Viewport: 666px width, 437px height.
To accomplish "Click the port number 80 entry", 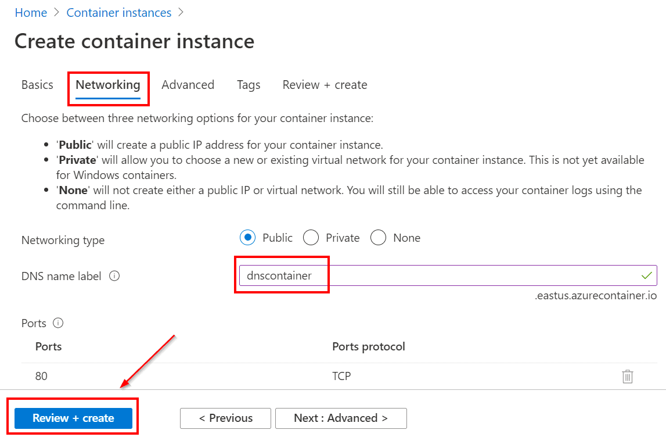I will coord(41,377).
